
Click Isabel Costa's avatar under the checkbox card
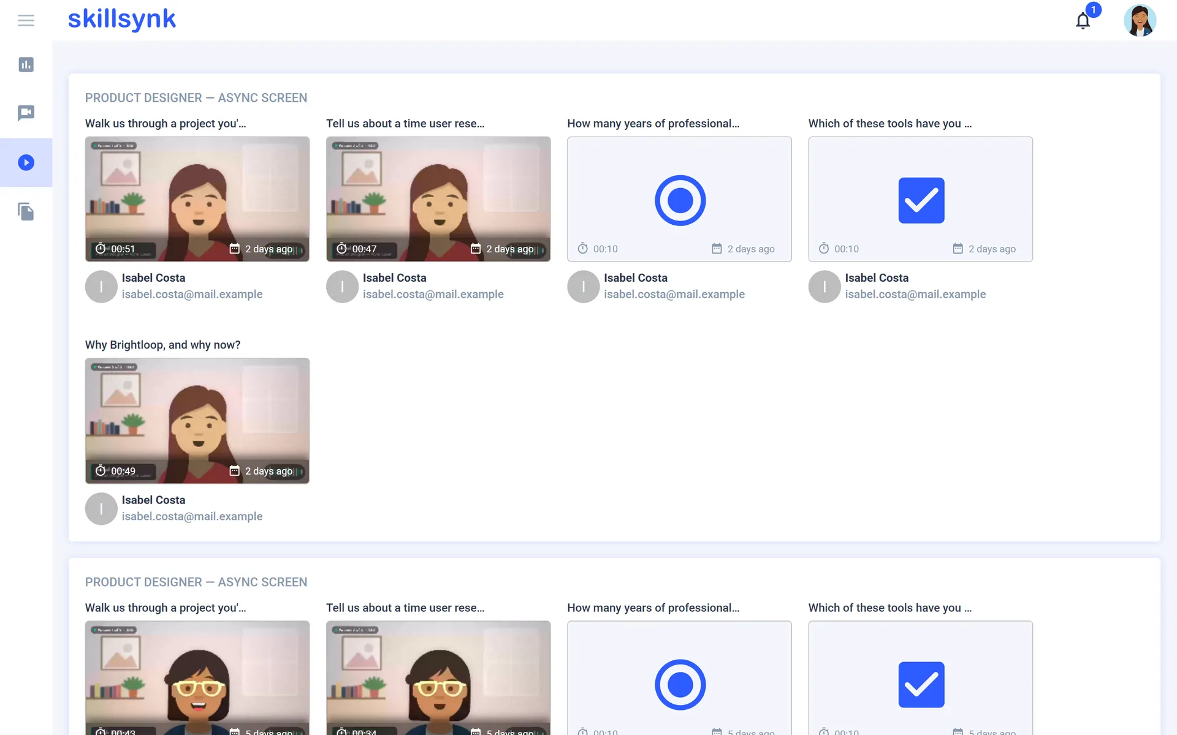point(824,287)
